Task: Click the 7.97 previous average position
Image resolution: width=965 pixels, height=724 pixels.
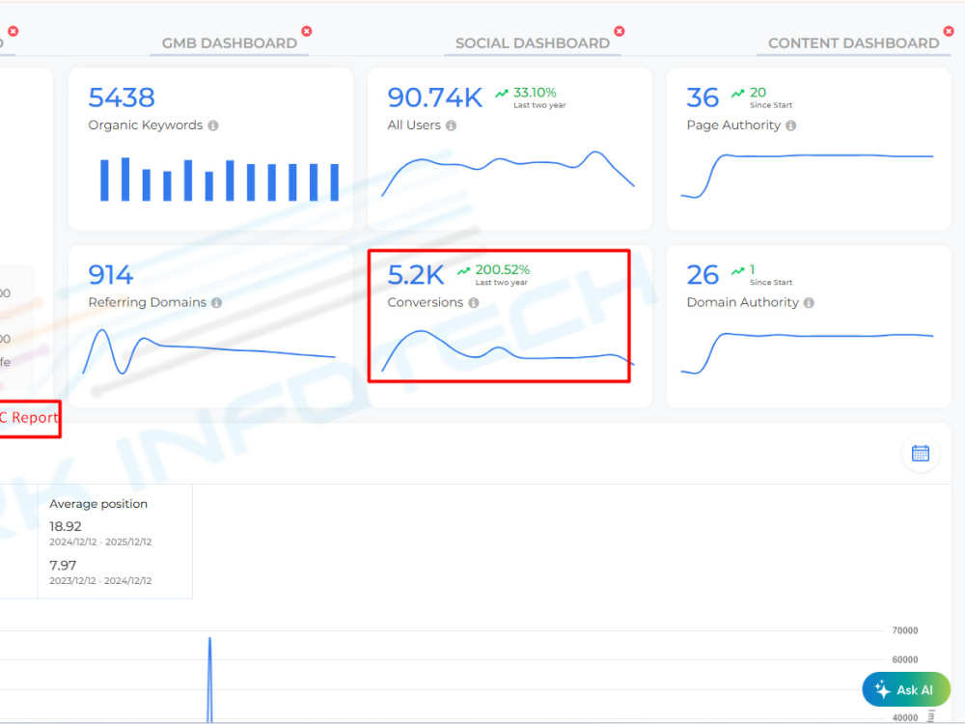Action: click(63, 565)
